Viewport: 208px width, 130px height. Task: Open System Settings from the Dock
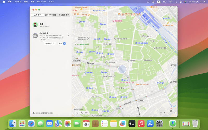pos(159,124)
